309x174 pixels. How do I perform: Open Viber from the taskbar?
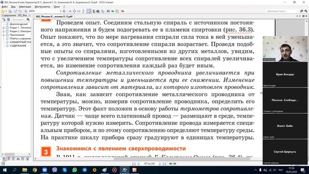[55, 170]
